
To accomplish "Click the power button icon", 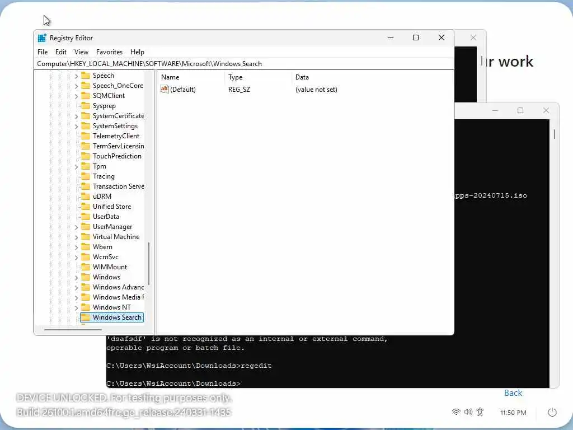I will [x=552, y=412].
